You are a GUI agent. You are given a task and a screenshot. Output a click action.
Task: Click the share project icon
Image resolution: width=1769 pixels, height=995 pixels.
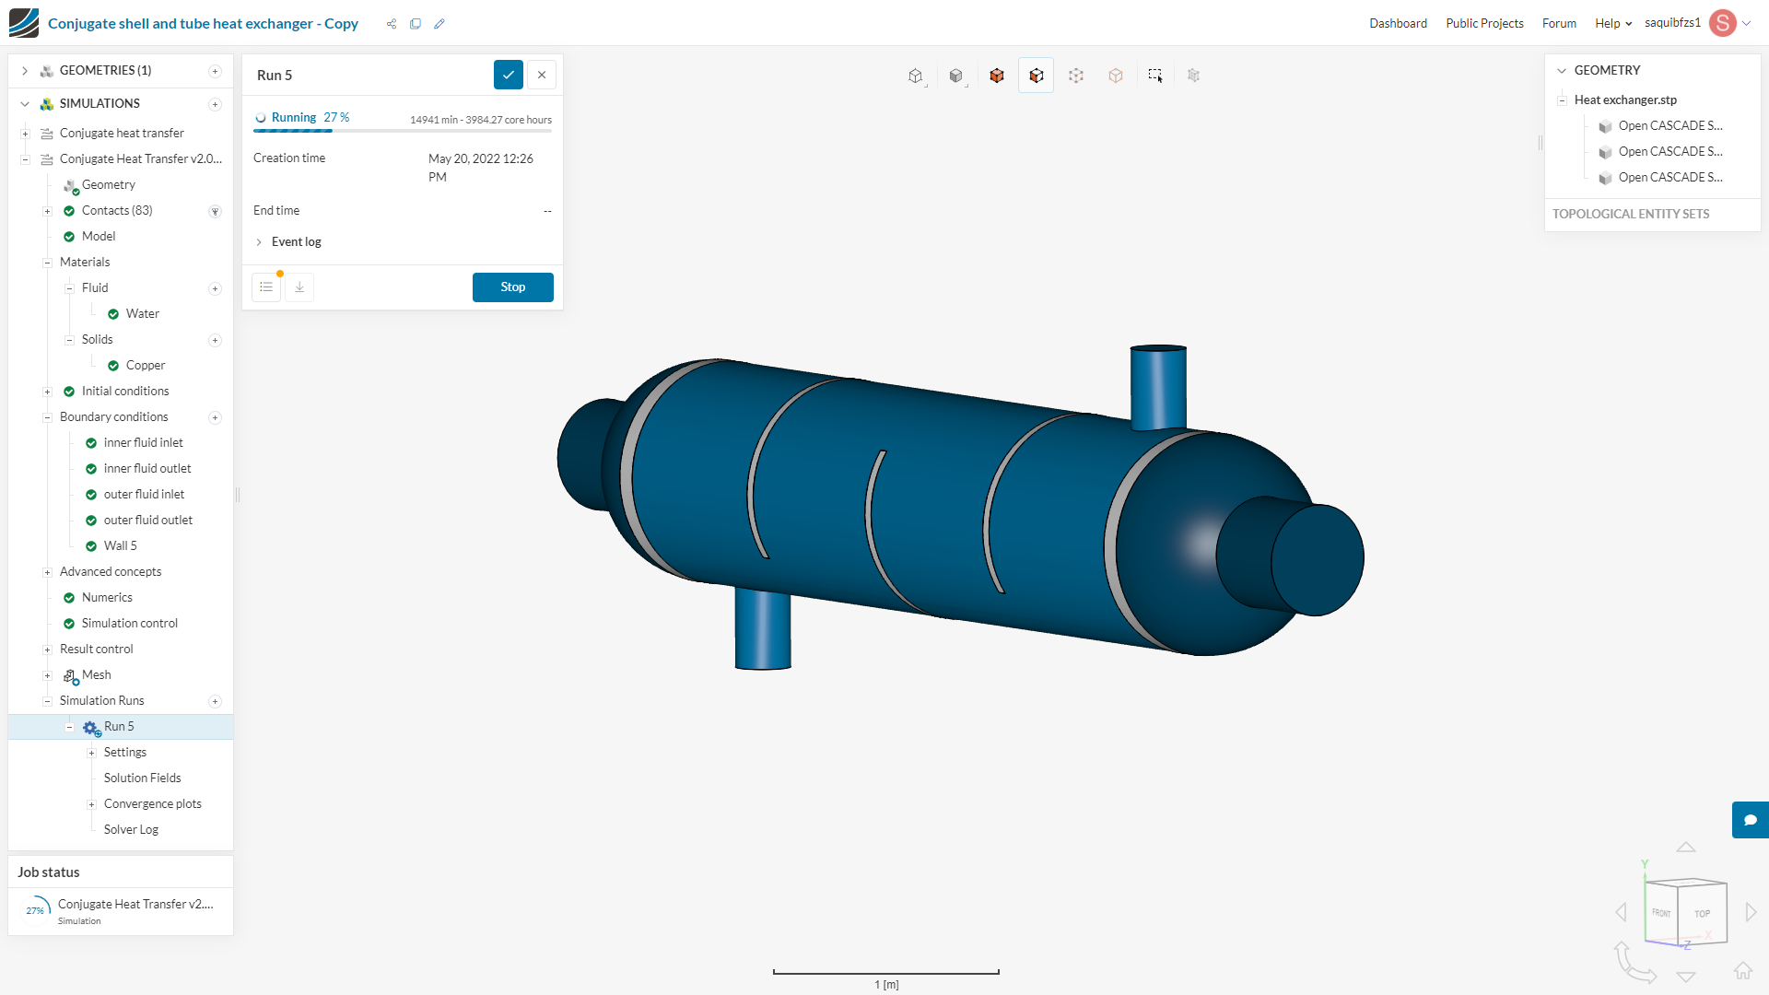[x=392, y=24]
